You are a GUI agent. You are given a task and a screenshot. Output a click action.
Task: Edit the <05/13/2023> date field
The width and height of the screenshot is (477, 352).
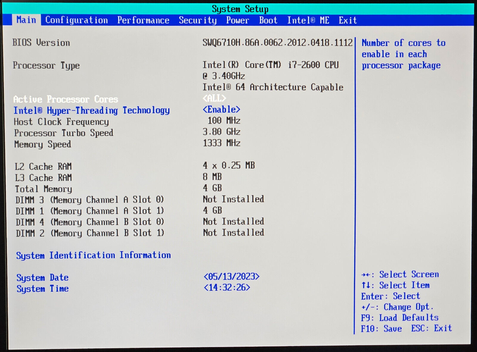(232, 277)
